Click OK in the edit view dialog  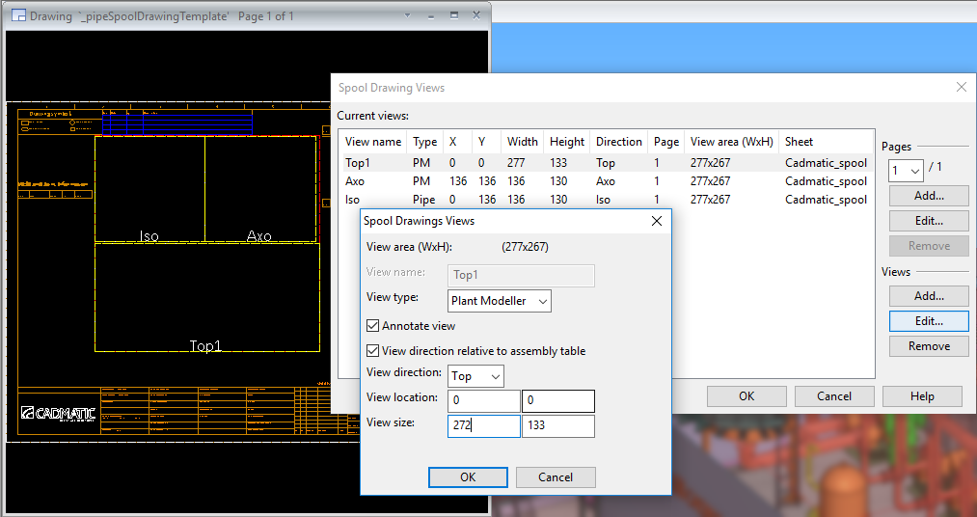468,476
